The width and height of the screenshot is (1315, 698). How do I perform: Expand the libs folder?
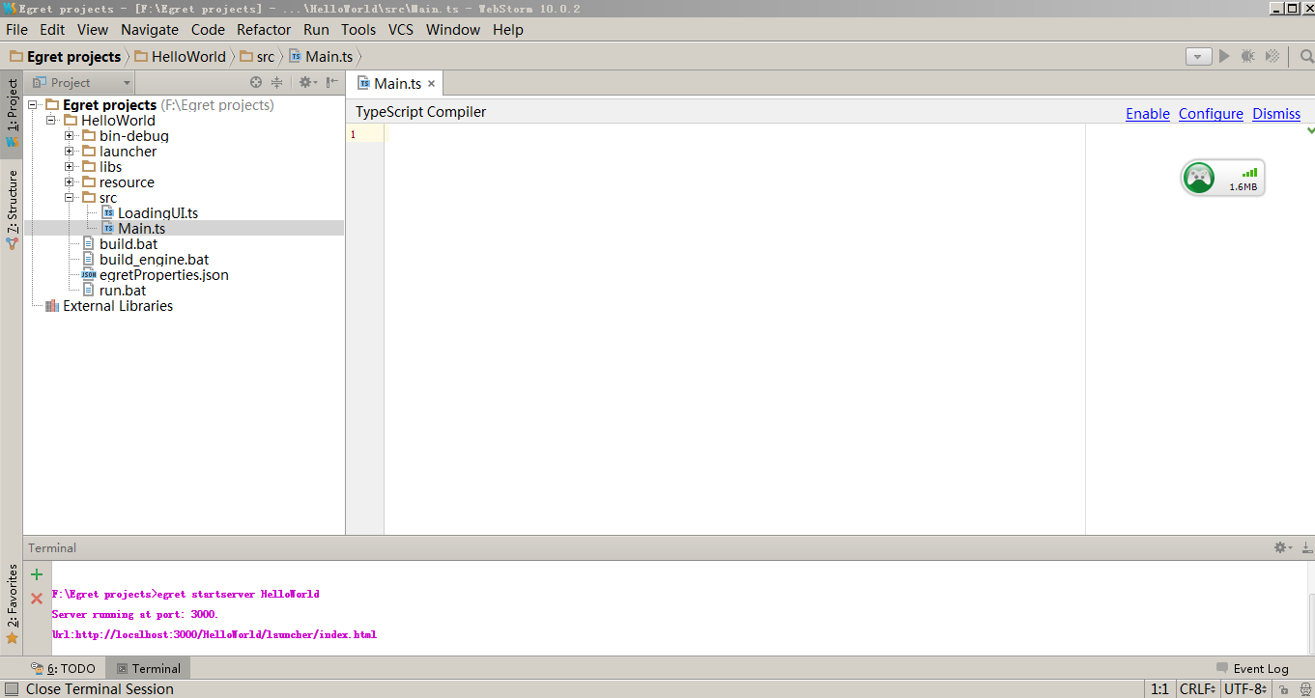pos(70,167)
